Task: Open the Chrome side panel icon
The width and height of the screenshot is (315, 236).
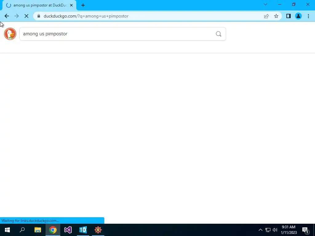Action: [289, 16]
